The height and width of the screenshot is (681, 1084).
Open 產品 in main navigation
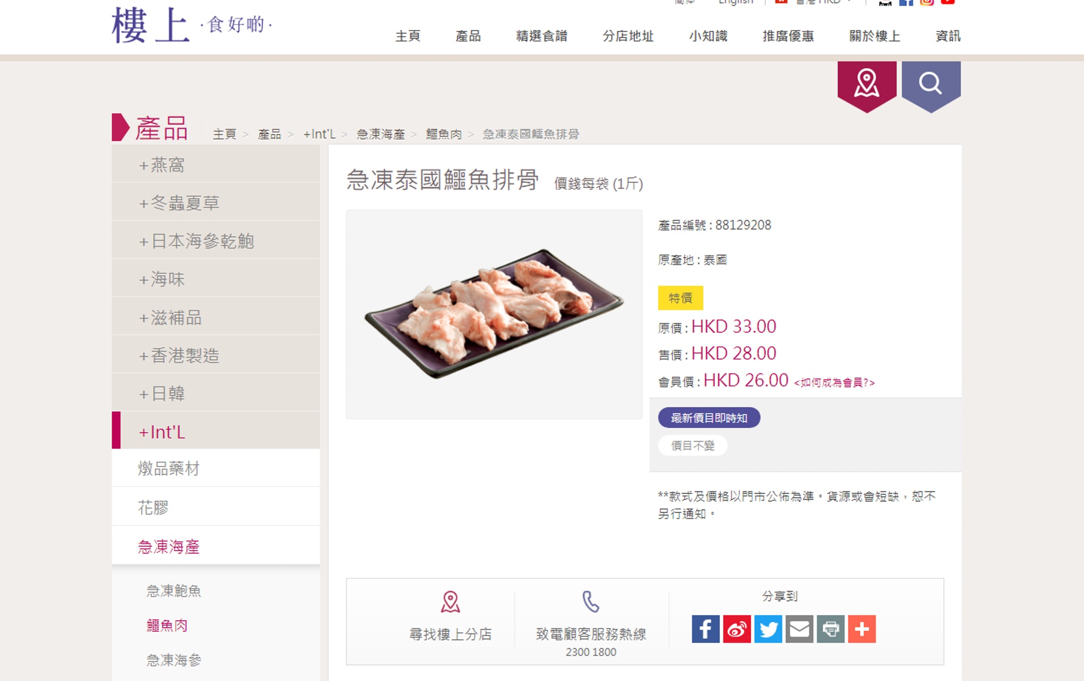[468, 36]
